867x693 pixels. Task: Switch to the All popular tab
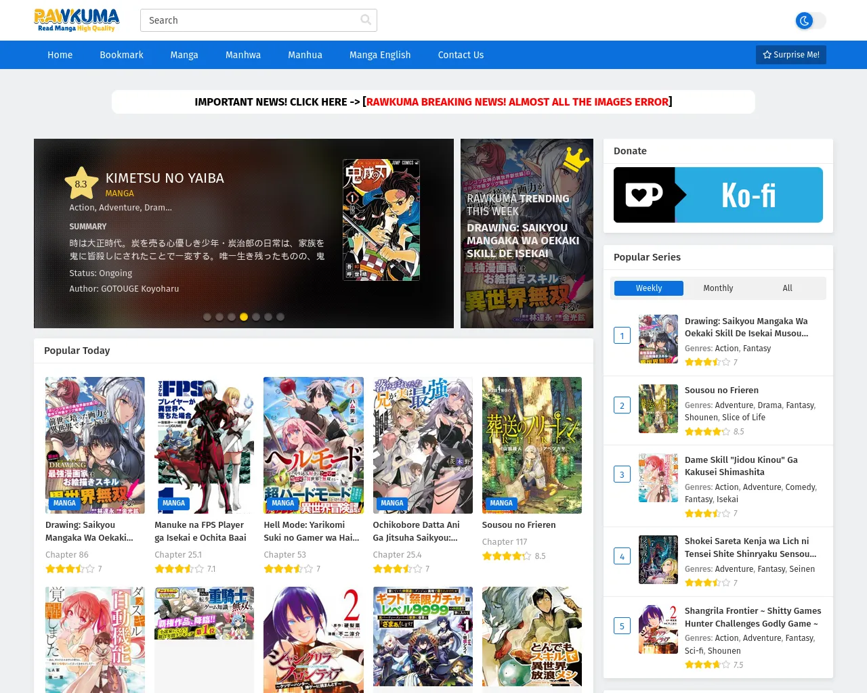(787, 288)
